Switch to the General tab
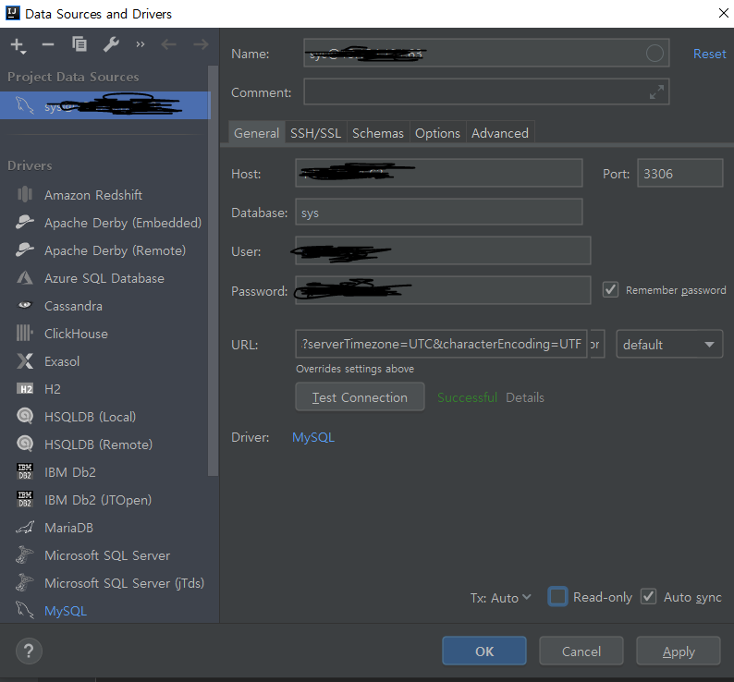This screenshot has height=682, width=734. [x=256, y=133]
